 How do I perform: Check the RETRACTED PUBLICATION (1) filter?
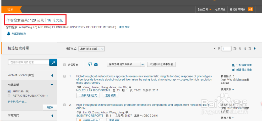(9, 96)
